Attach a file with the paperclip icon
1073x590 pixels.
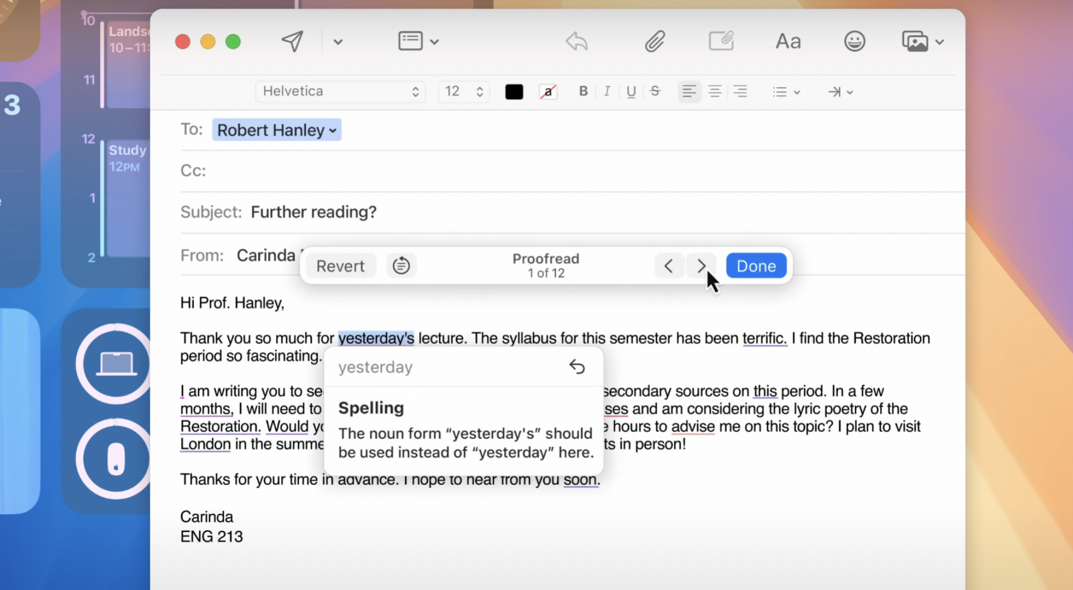coord(655,41)
